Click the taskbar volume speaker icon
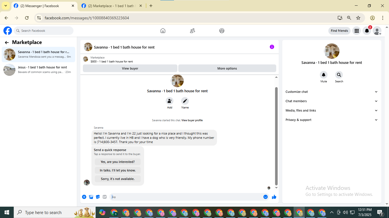 click(345, 212)
